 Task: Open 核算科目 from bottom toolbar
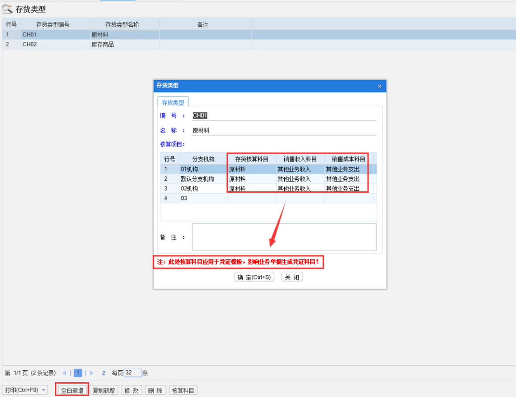[183, 390]
